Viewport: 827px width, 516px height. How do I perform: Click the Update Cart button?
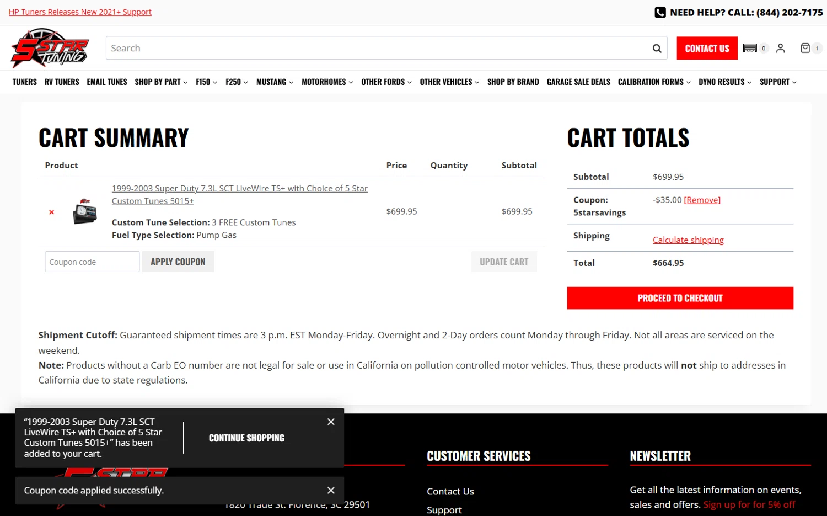[504, 262]
